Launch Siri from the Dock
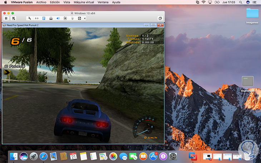The image size is (261, 163). [24, 156]
